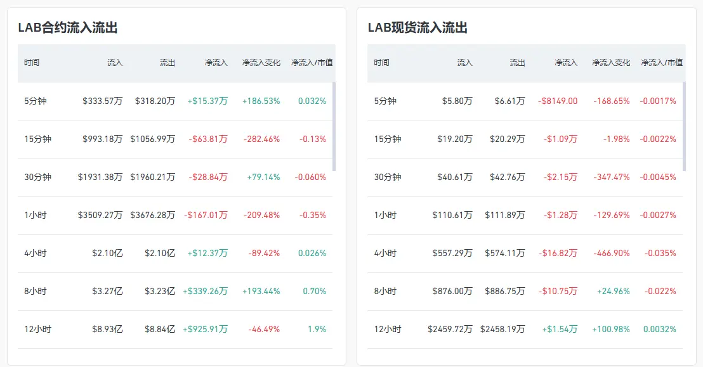703x367 pixels.
Task: Sort contract table by 流入 header
Action: (x=115, y=63)
